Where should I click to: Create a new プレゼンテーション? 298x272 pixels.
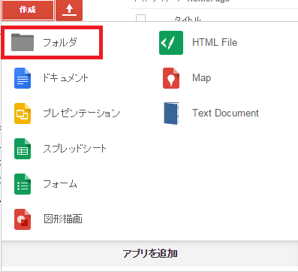tap(82, 113)
